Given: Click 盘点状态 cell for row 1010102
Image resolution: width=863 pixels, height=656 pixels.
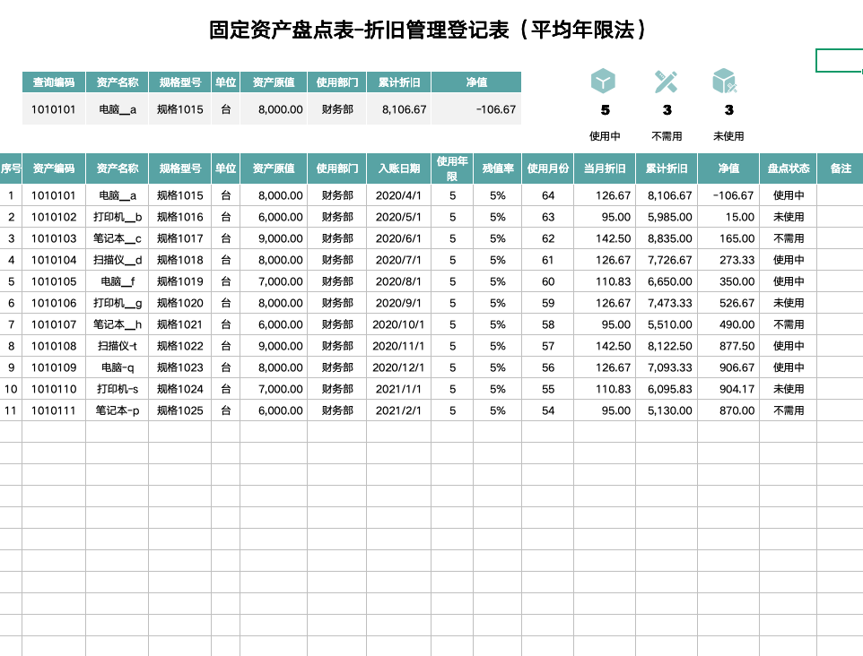Looking at the screenshot, I should 789,217.
